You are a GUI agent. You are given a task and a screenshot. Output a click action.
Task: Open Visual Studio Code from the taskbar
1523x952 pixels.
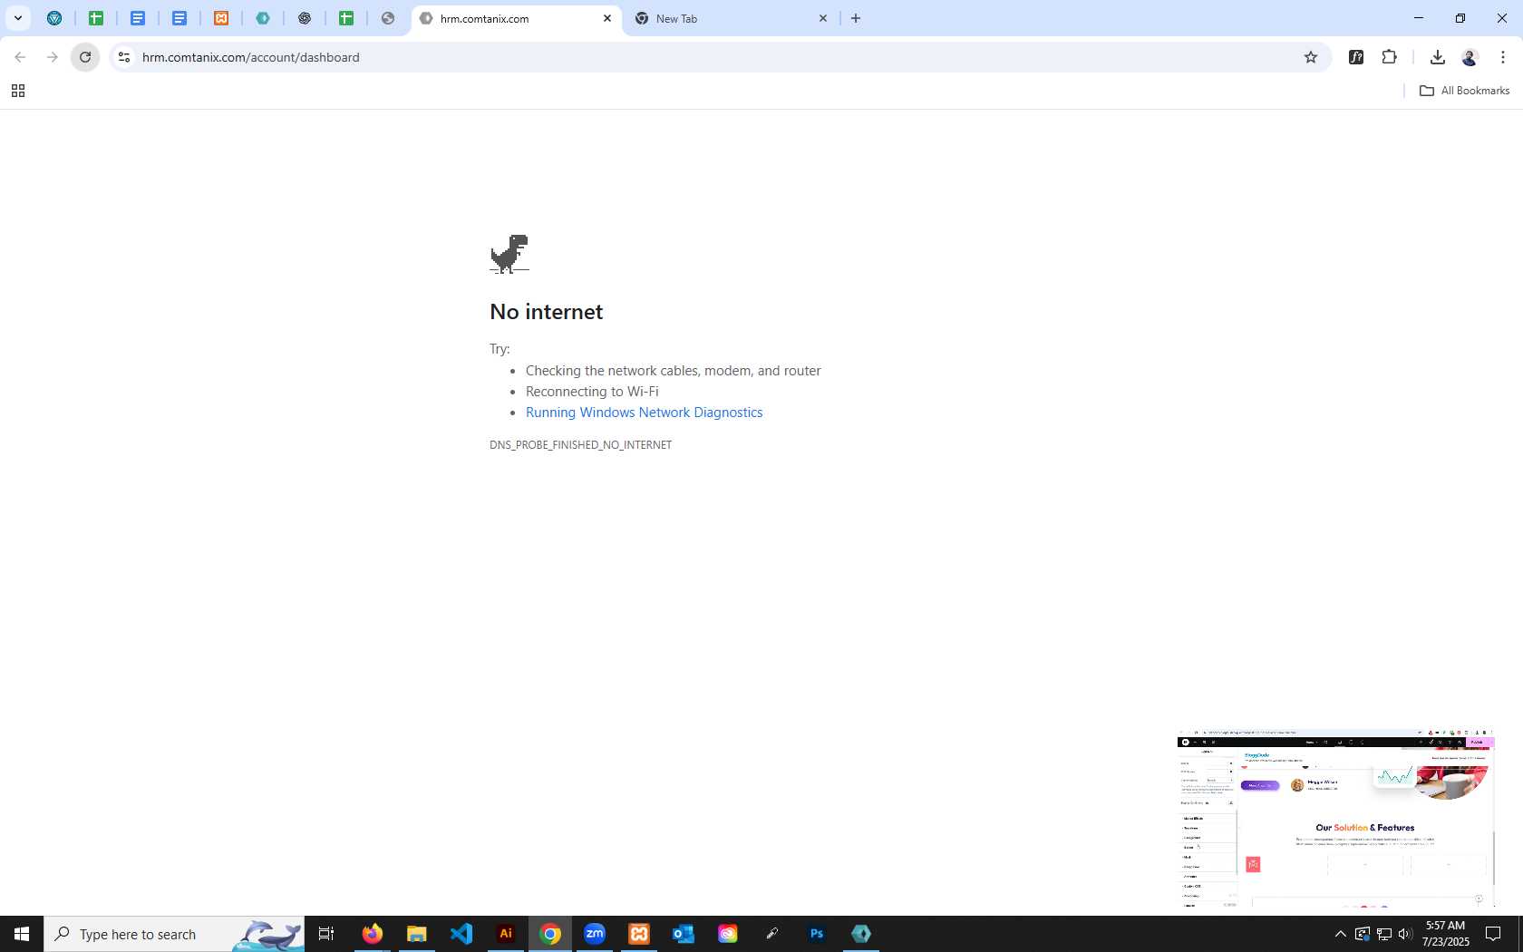461,934
